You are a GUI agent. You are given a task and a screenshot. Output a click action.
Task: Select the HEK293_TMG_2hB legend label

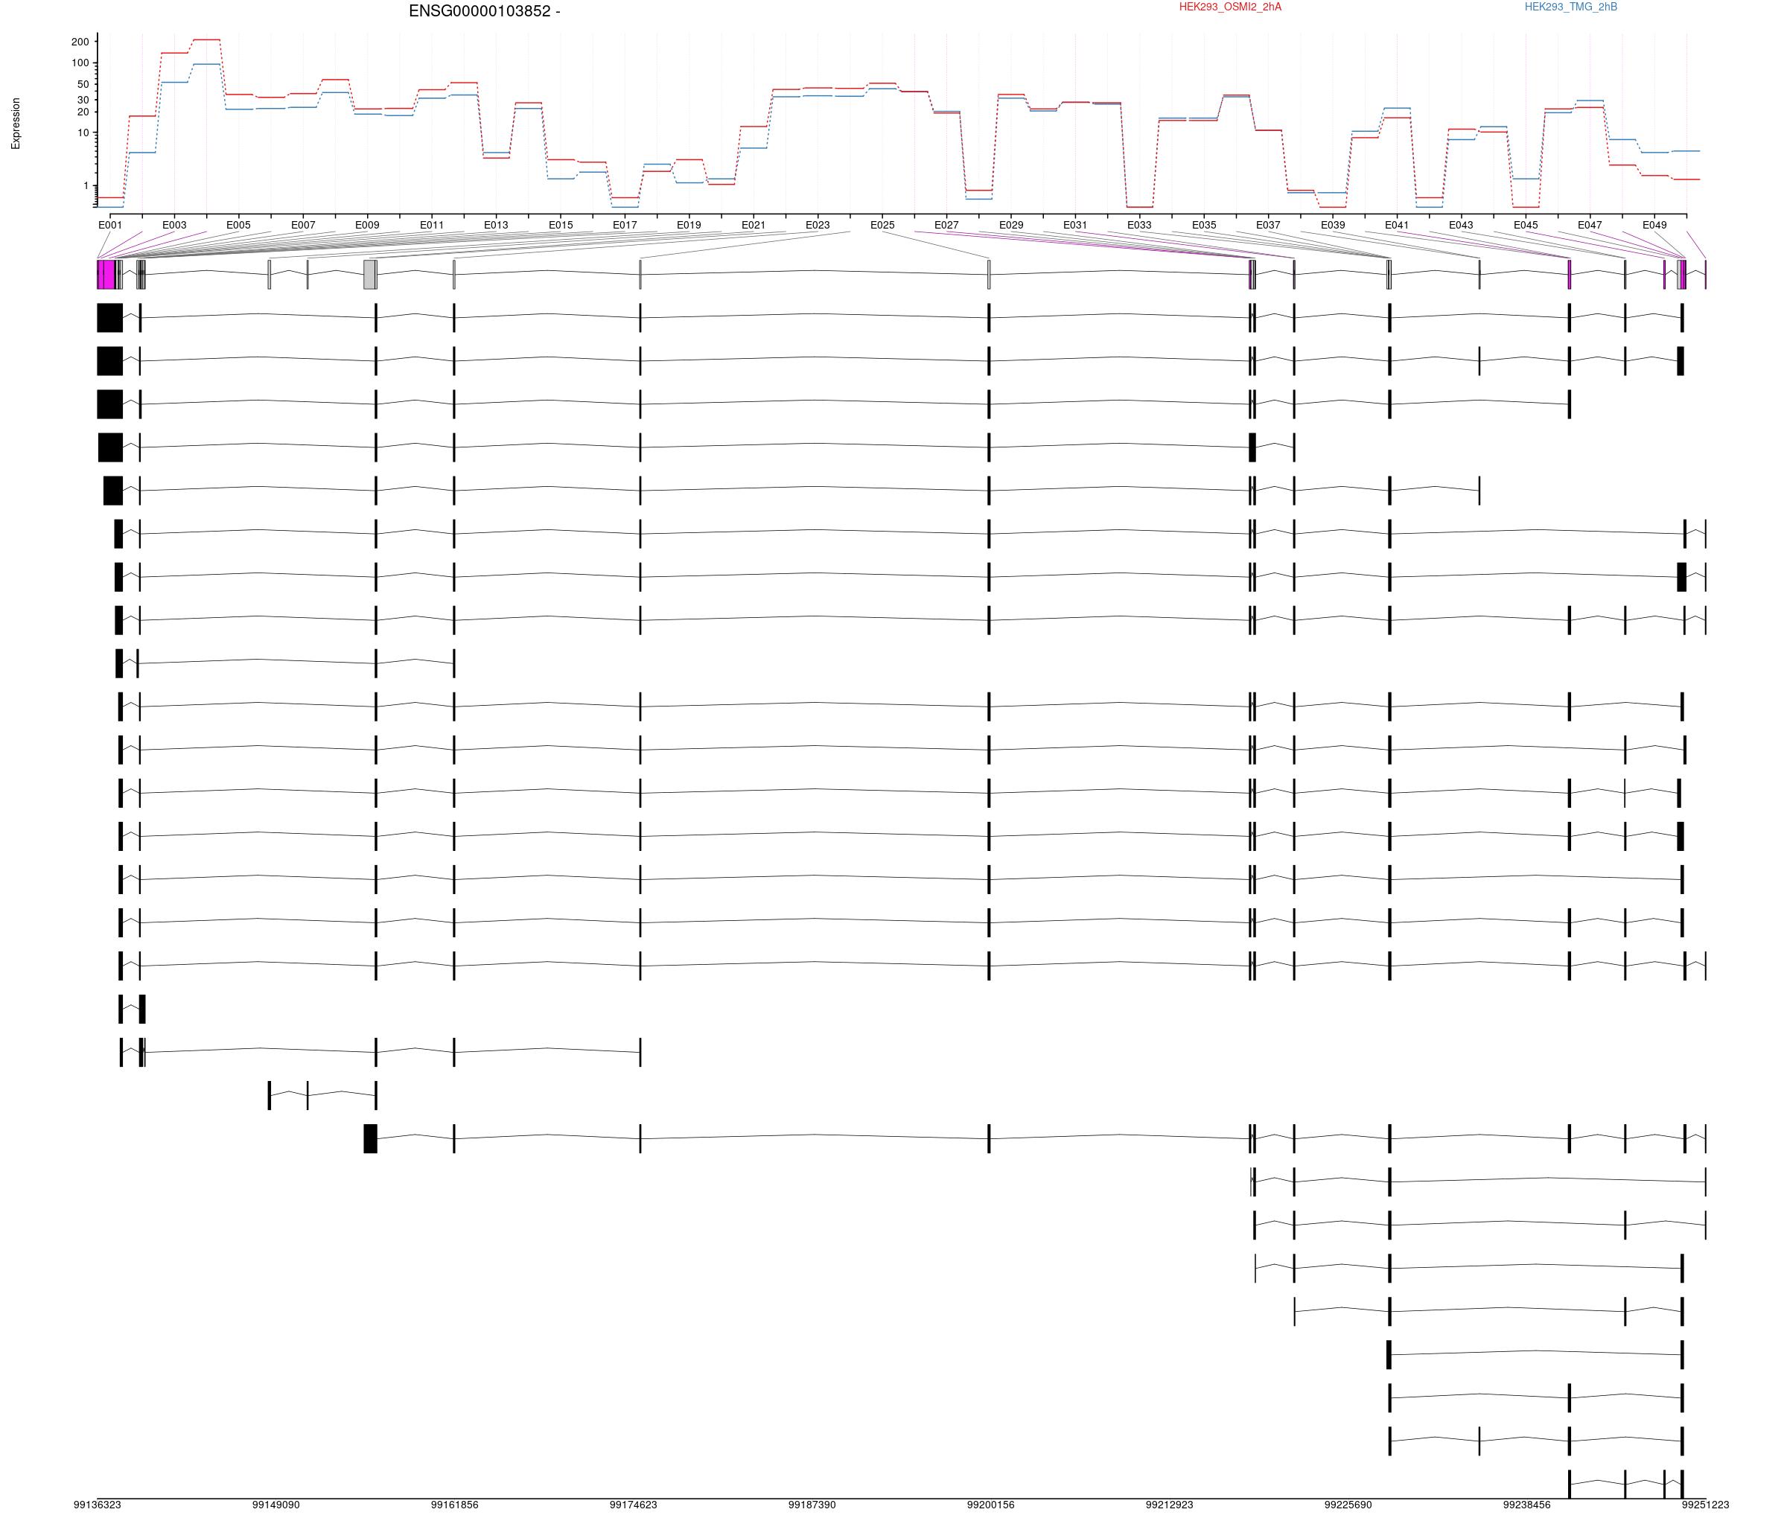[x=1571, y=7]
